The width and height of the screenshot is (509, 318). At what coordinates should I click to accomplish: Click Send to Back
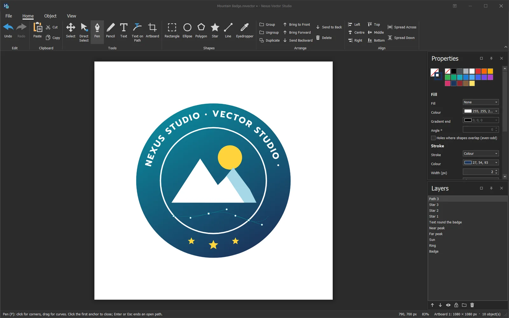pyautogui.click(x=329, y=27)
